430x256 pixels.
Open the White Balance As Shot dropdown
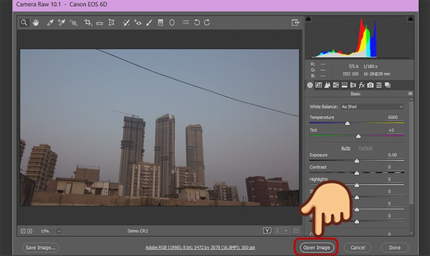[372, 106]
